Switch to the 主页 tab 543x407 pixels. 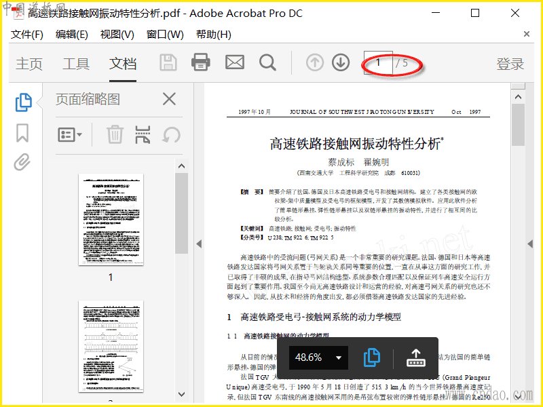(29, 64)
